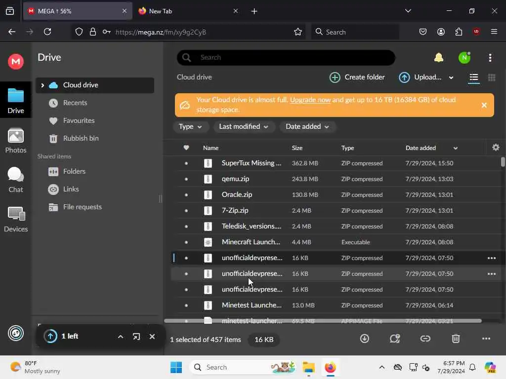Viewport: 506px width, 379px height.
Task: Close the transfers widget showing 1 left
Action: 152,337
